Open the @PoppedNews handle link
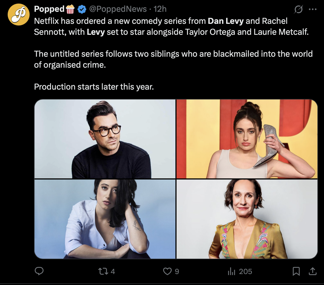The width and height of the screenshot is (324, 285). 118,9
